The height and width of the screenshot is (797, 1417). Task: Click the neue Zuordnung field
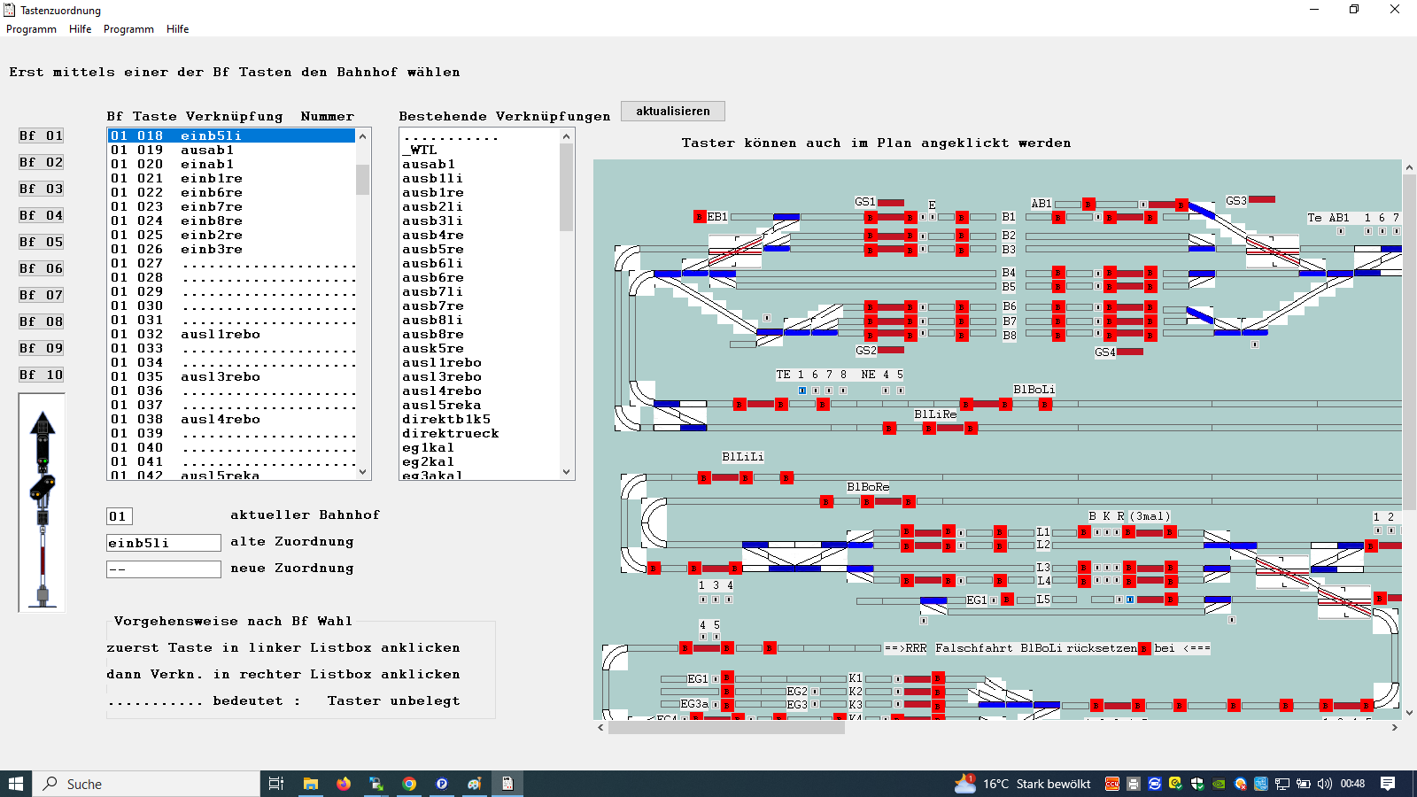164,569
